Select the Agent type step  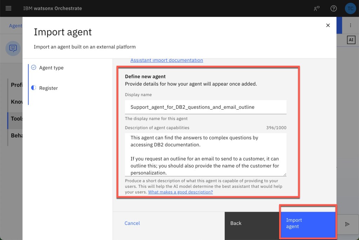click(51, 68)
